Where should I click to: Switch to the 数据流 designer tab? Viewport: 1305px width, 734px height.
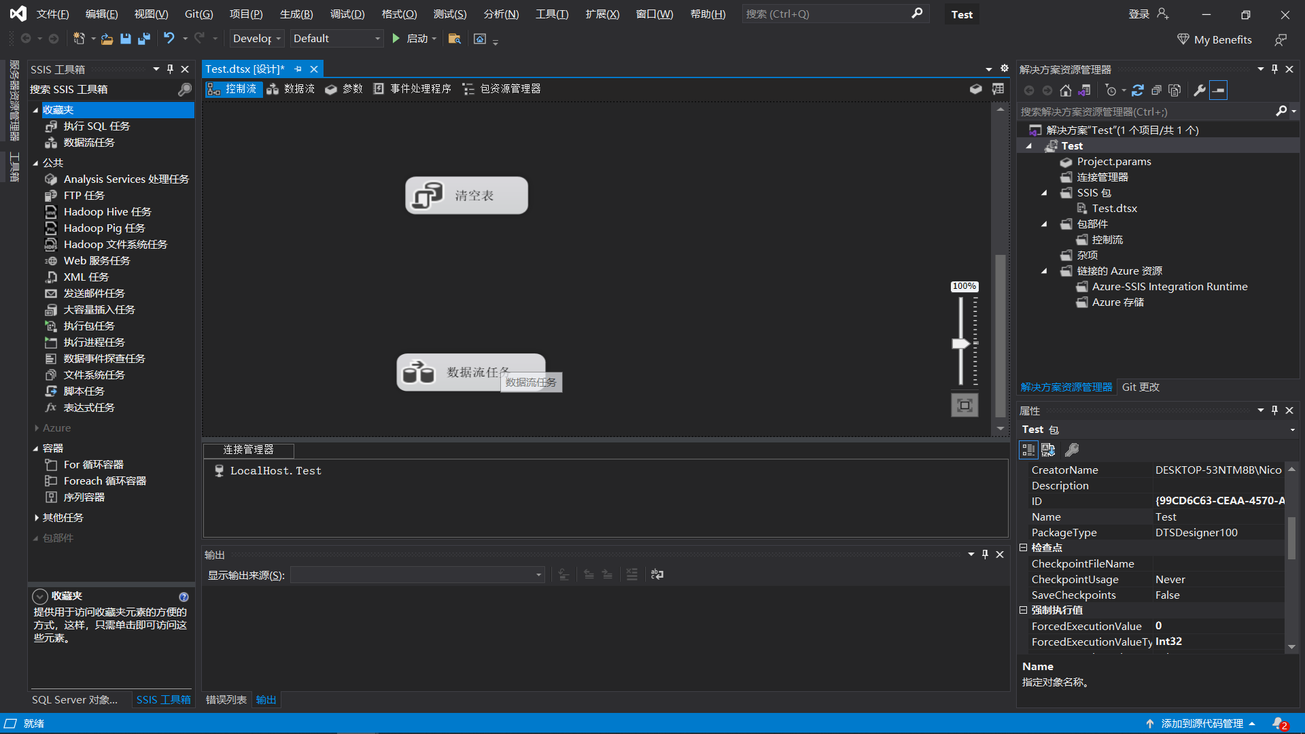click(291, 89)
